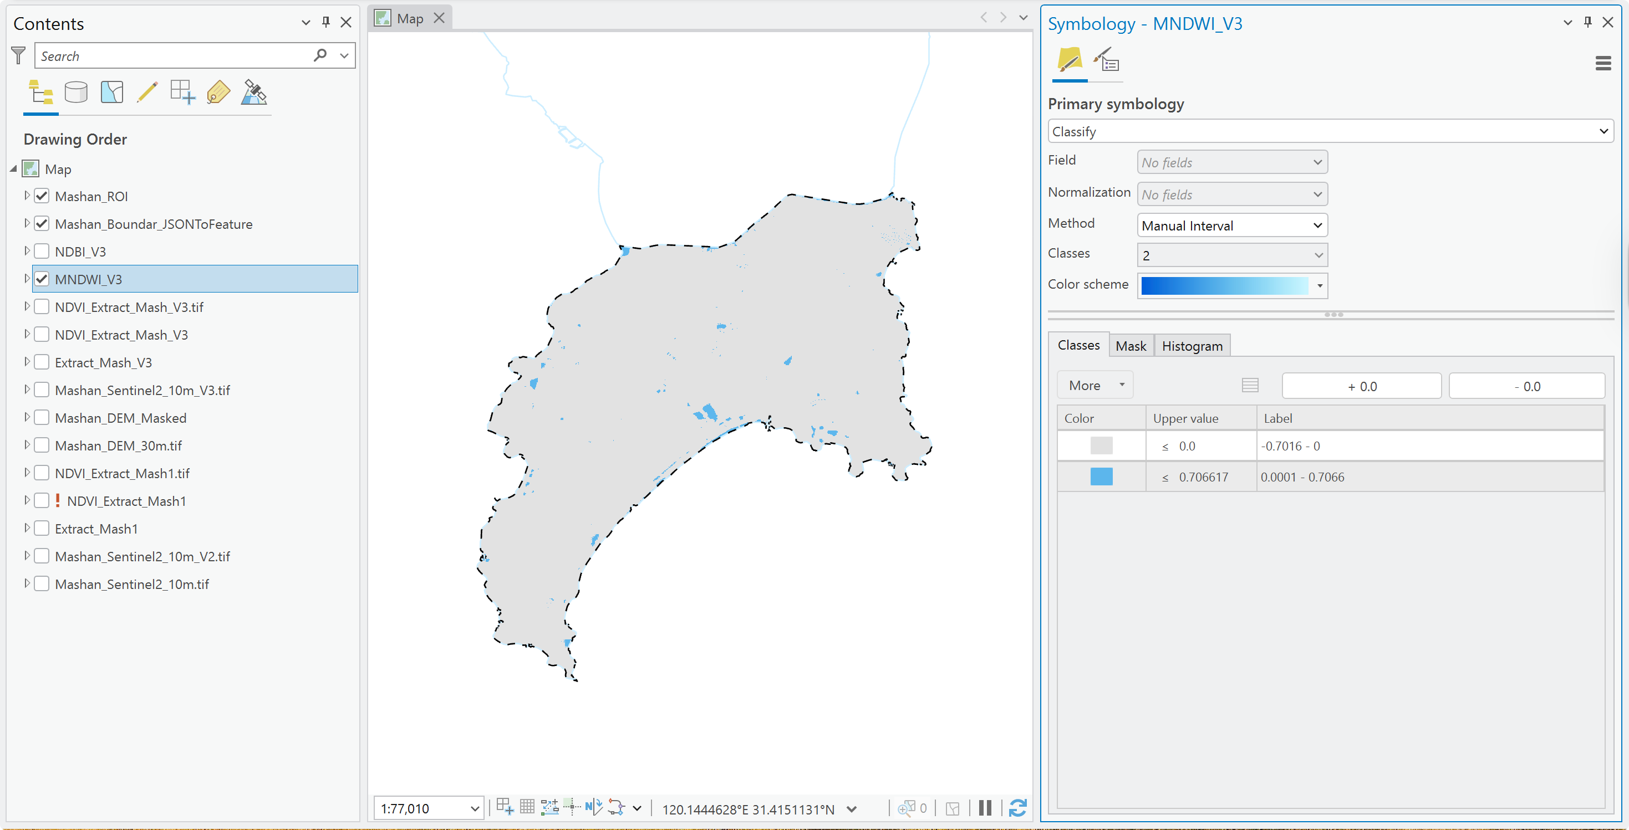Refresh the map view
Viewport: 1629px width, 830px height.
pyautogui.click(x=1017, y=808)
